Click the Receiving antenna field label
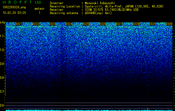The height and width of the screenshot is (111, 175). [x=64, y=13]
